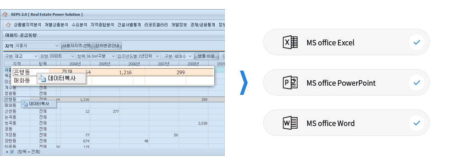This screenshot has height=165, width=450.
Task: Open the 구분 dropdown showing 재고
Action: (26, 56)
